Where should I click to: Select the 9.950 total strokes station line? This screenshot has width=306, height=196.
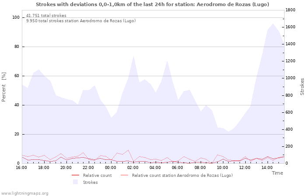81,20
